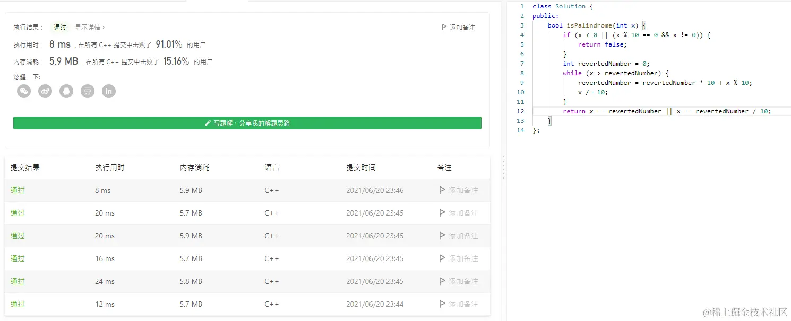Share the result to WeChat
791x321 pixels.
point(24,91)
